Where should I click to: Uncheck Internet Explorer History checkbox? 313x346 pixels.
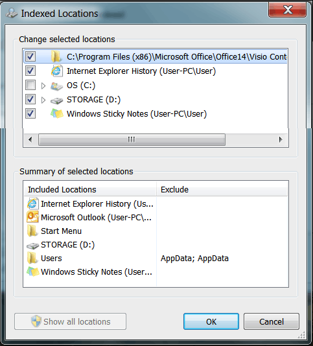click(x=30, y=71)
